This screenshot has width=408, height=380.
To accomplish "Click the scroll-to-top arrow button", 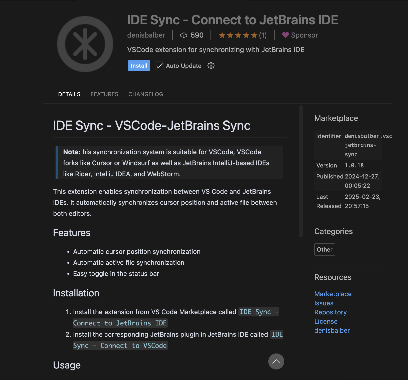I will pyautogui.click(x=276, y=361).
